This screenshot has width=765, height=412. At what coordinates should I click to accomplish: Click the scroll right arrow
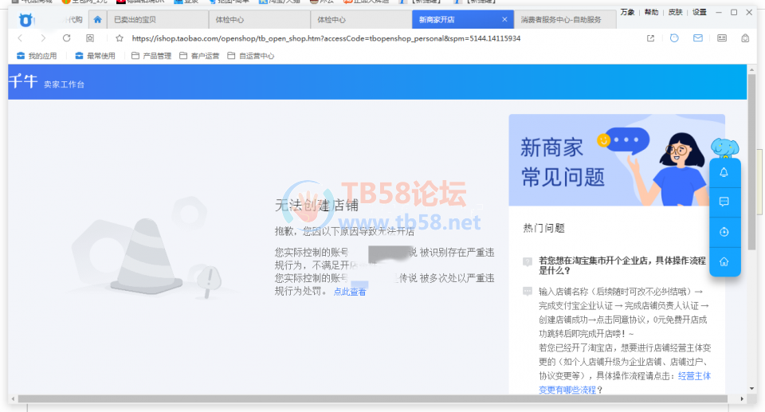742,398
